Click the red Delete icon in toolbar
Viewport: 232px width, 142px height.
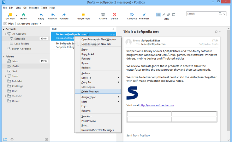(114, 15)
